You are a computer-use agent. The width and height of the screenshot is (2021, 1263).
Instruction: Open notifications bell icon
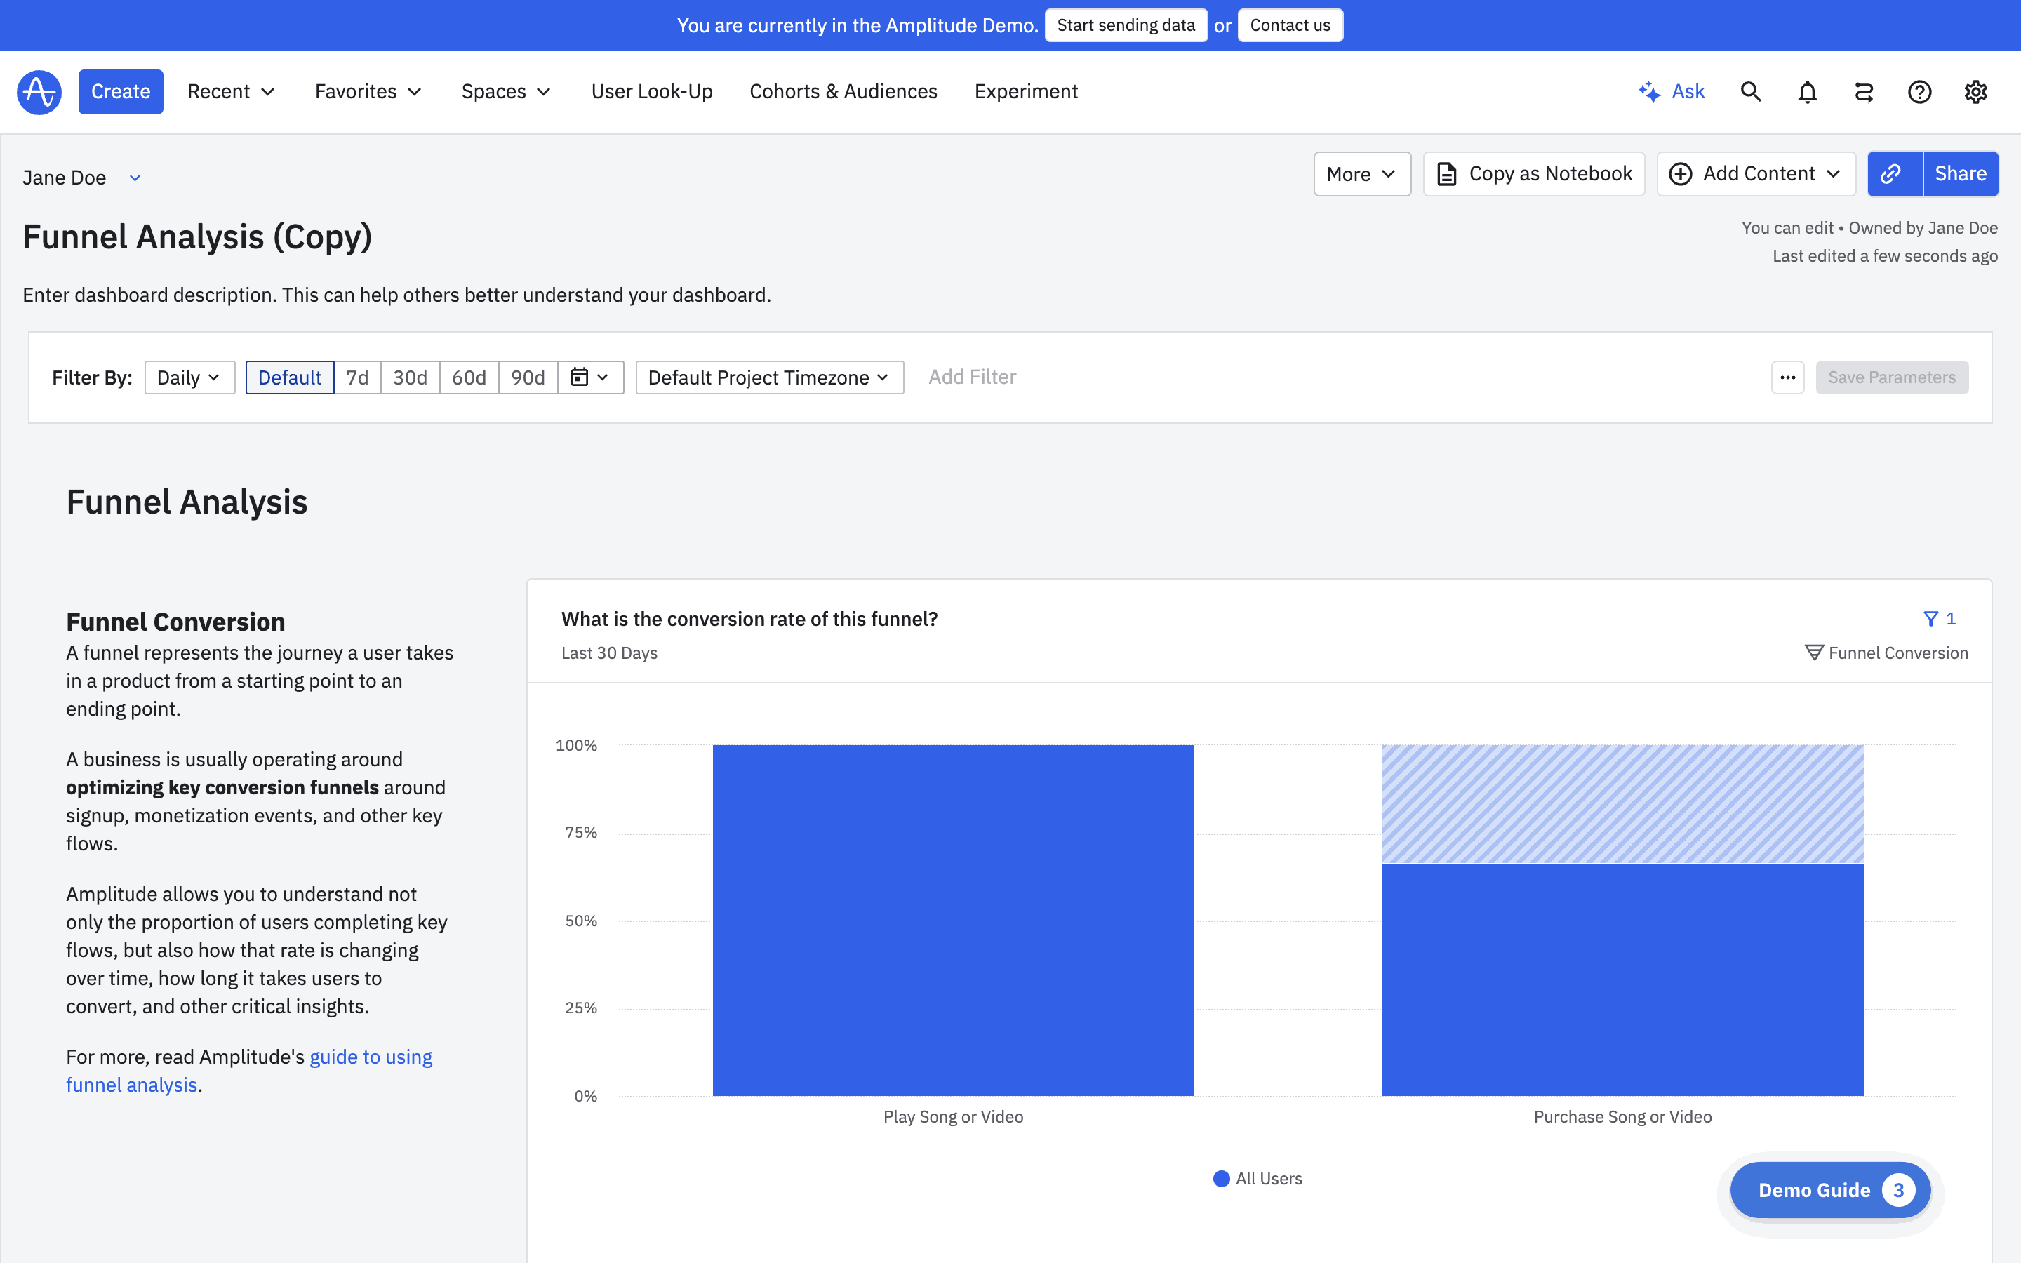(1807, 92)
